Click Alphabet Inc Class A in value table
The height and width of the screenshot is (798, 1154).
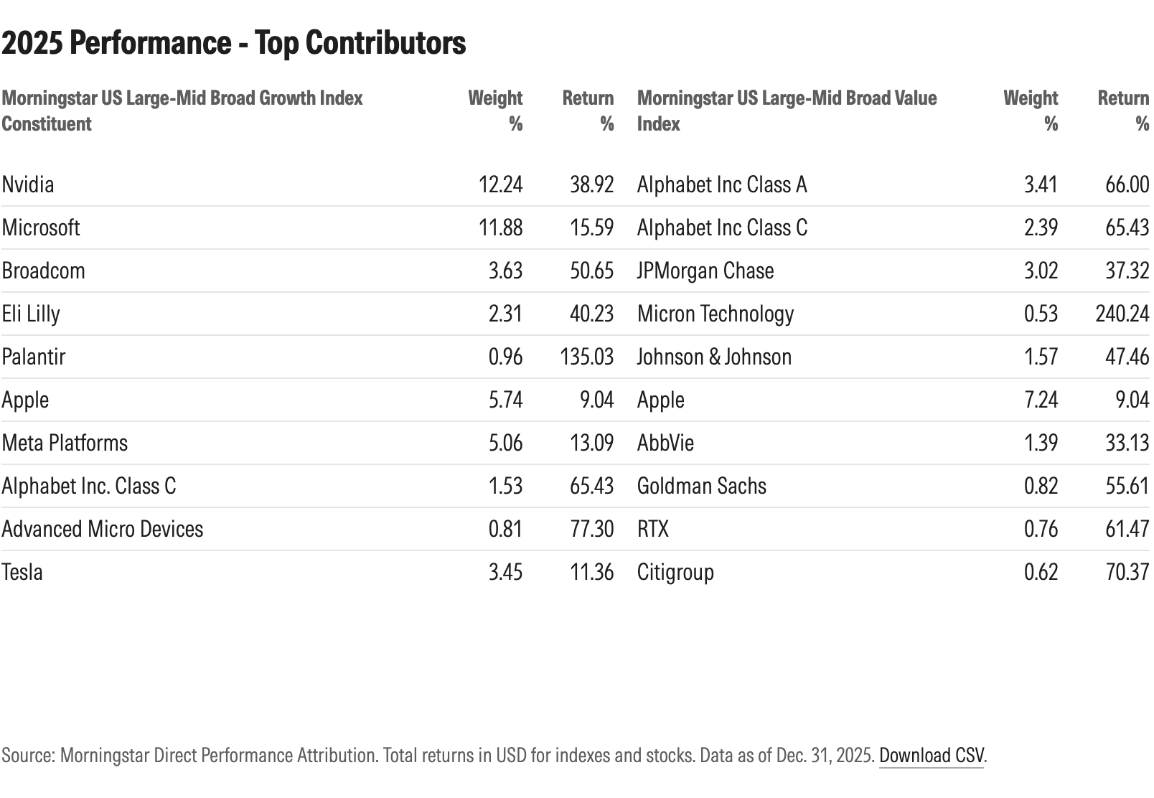click(x=722, y=184)
